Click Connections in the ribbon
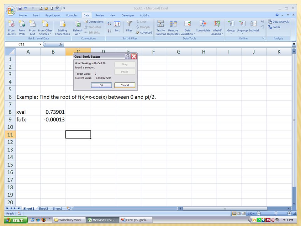This screenshot has width=301, height=226. [94, 22]
